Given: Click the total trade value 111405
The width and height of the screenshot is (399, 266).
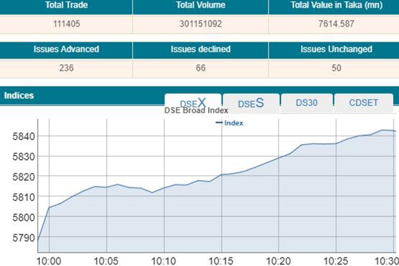Looking at the screenshot, I should pyautogui.click(x=66, y=24).
